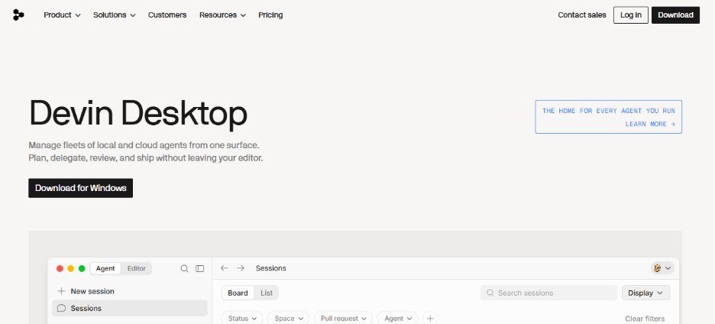Select the Board view

point(238,293)
